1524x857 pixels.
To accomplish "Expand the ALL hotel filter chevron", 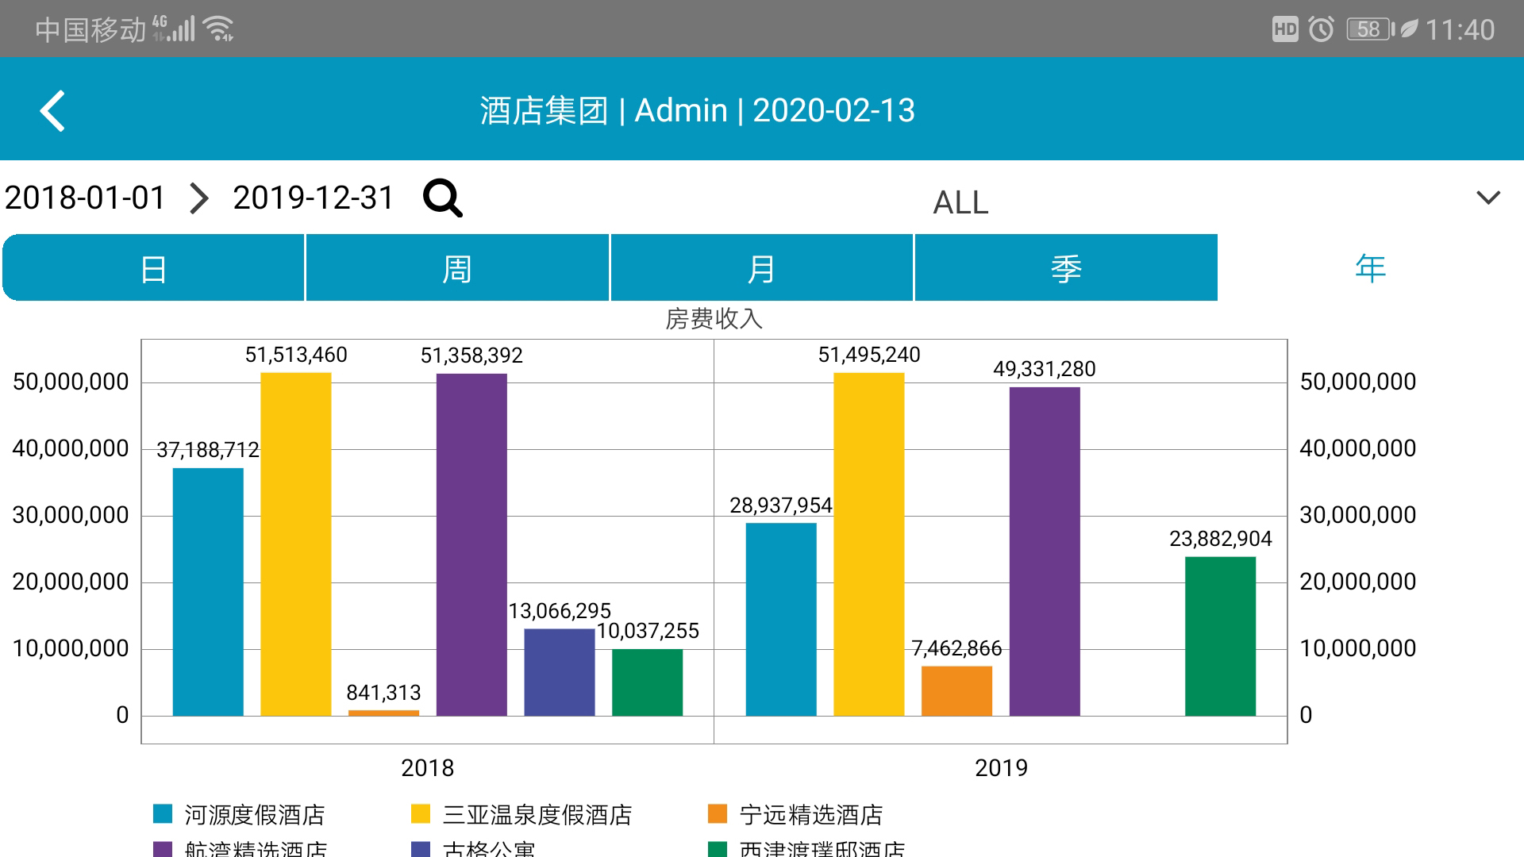I will [x=1487, y=197].
